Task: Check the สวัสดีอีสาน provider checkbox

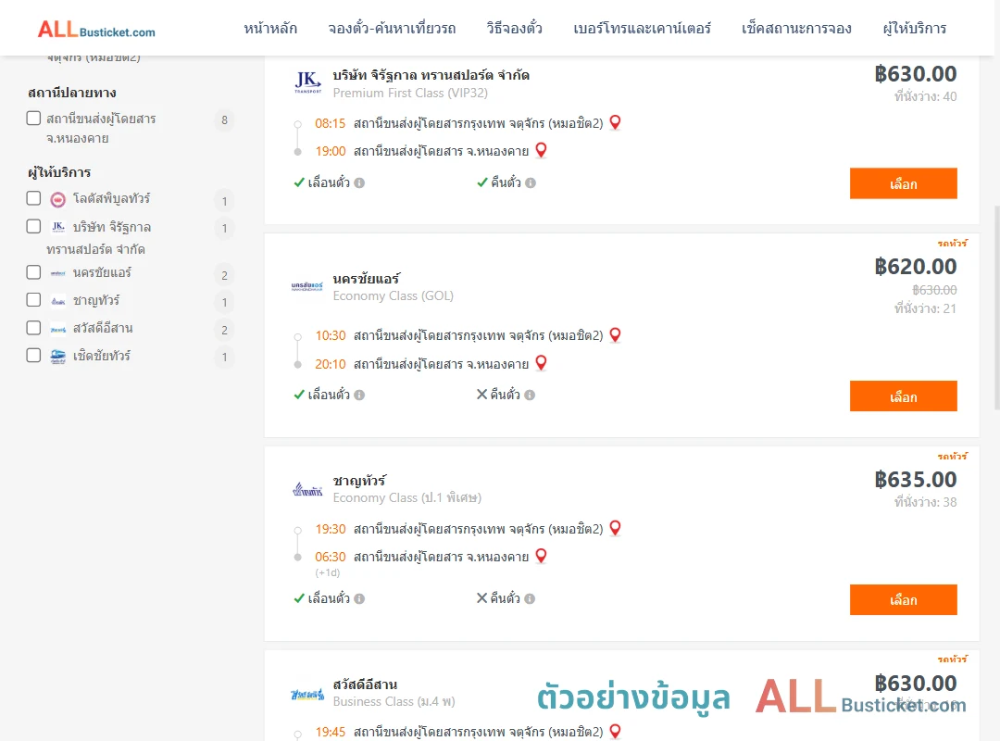Action: (x=34, y=327)
